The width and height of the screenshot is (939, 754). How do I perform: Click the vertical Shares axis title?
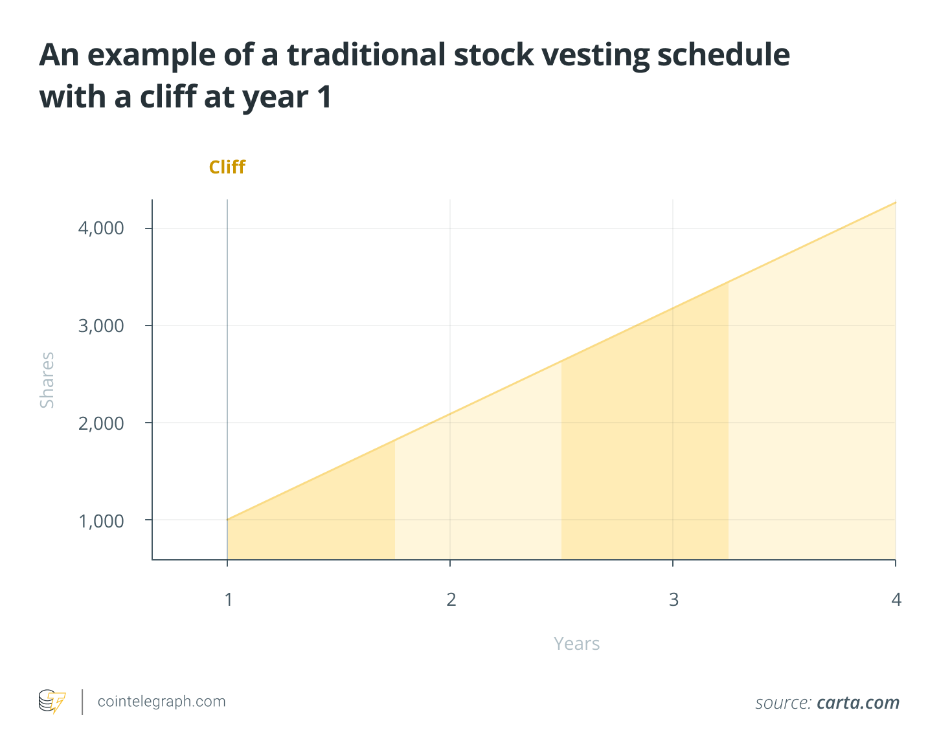pyautogui.click(x=47, y=380)
